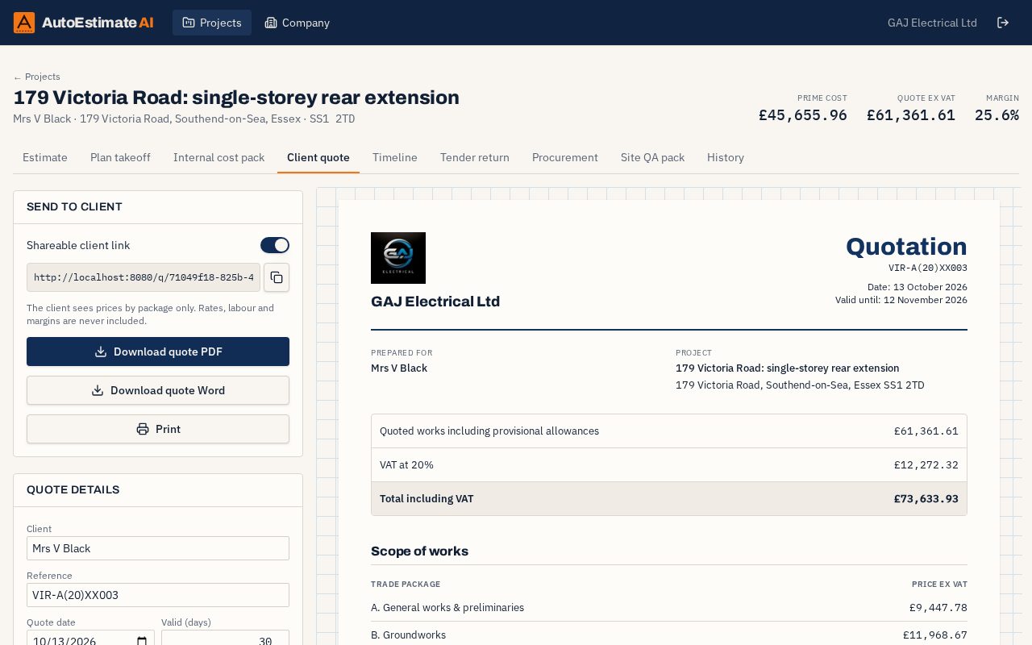Open the Projects menu
The height and width of the screenshot is (645, 1032).
tap(212, 23)
